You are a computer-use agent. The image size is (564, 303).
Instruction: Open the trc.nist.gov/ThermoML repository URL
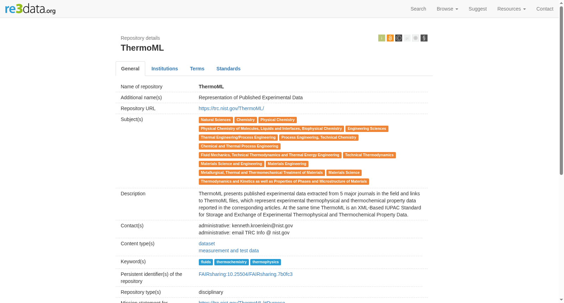point(231,108)
